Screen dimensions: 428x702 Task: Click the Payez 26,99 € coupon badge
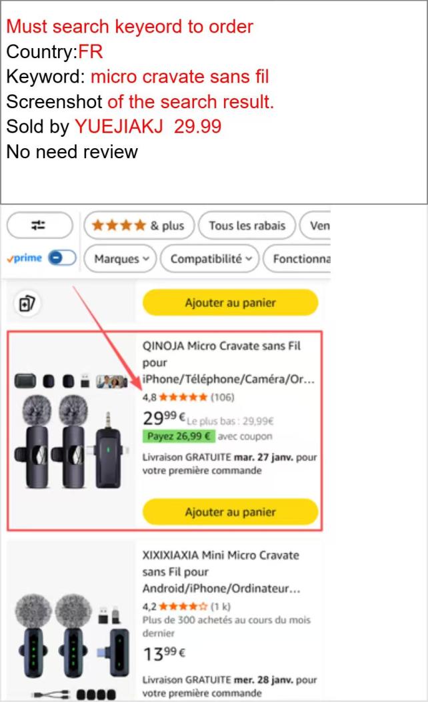179,436
